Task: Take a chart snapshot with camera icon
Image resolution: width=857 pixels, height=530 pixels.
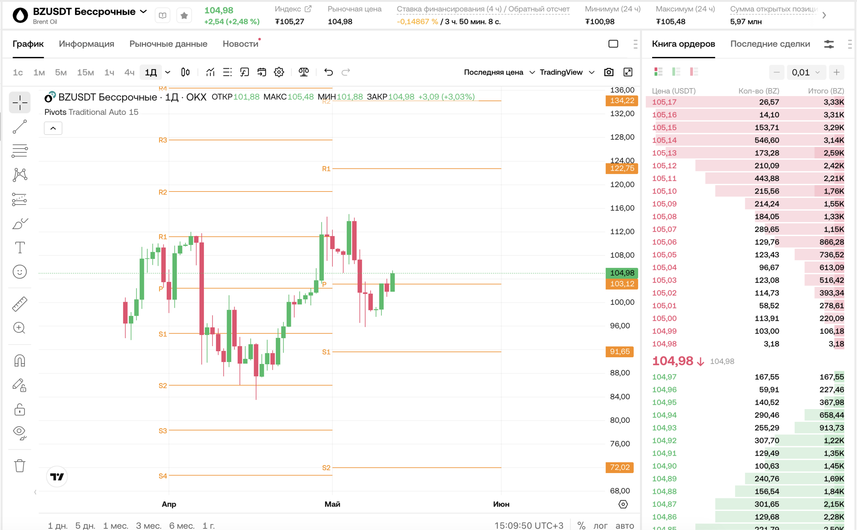Action: coord(609,72)
